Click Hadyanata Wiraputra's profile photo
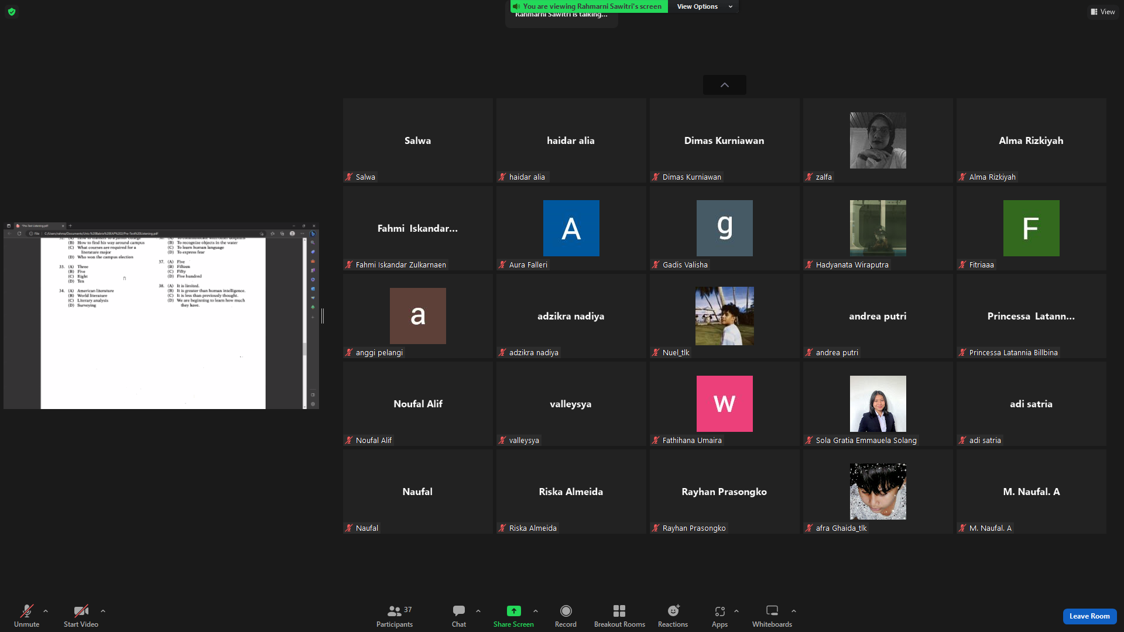The image size is (1124, 632). click(878, 228)
